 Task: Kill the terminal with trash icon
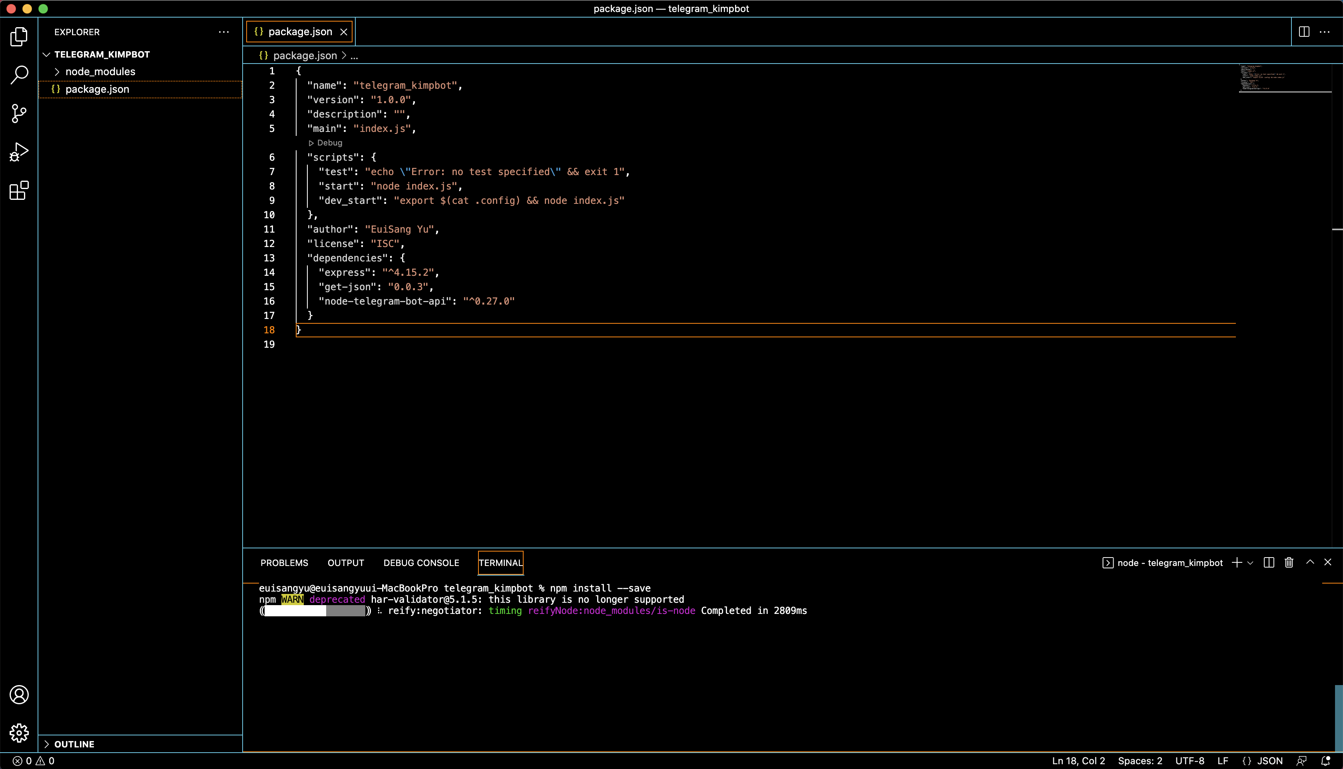1289,562
